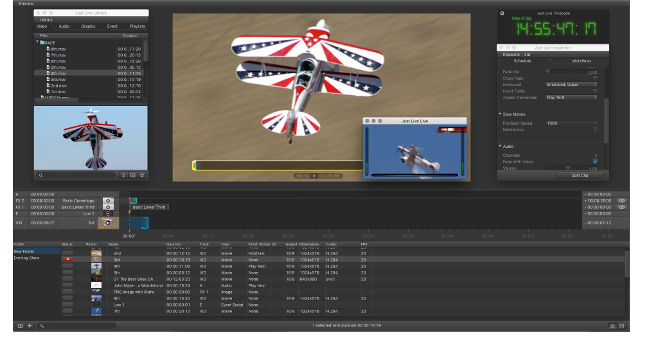Toggle visibility eye for FX 2 track
The height and width of the screenshot is (347, 667).
click(x=621, y=200)
